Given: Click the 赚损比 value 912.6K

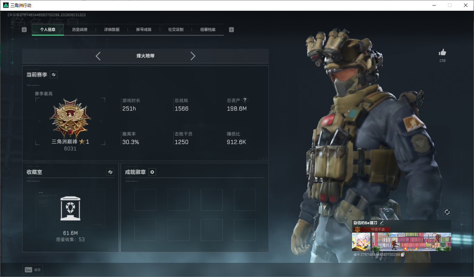Looking at the screenshot, I should (x=236, y=142).
